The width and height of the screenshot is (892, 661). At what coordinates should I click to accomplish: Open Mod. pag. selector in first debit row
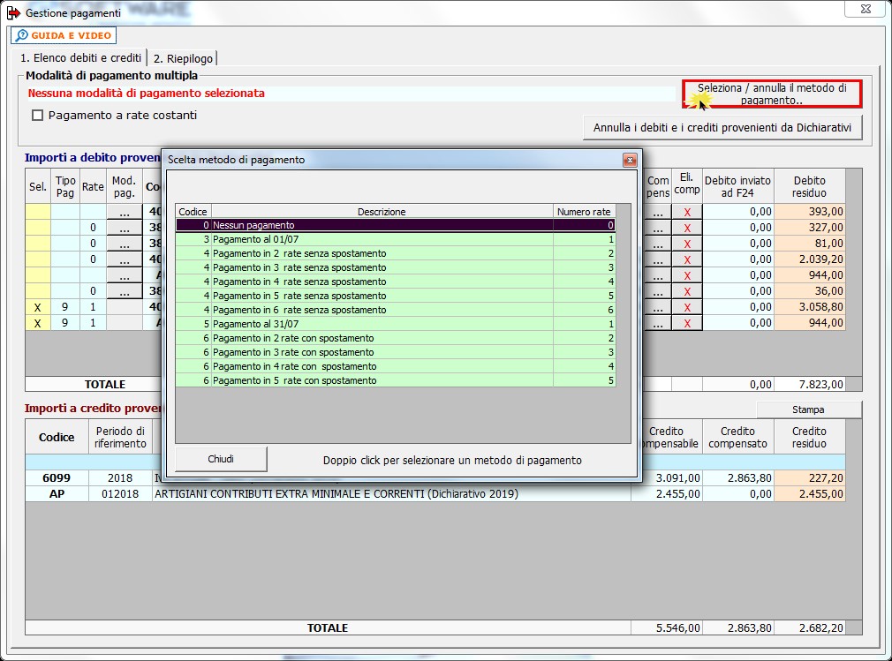coord(124,212)
